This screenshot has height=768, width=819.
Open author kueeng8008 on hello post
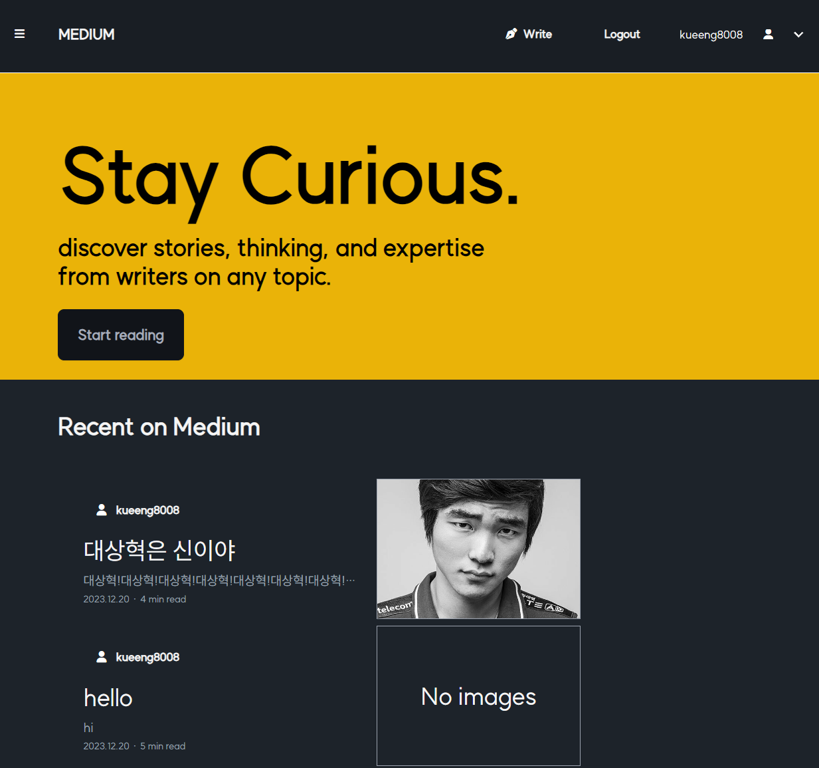[147, 657]
